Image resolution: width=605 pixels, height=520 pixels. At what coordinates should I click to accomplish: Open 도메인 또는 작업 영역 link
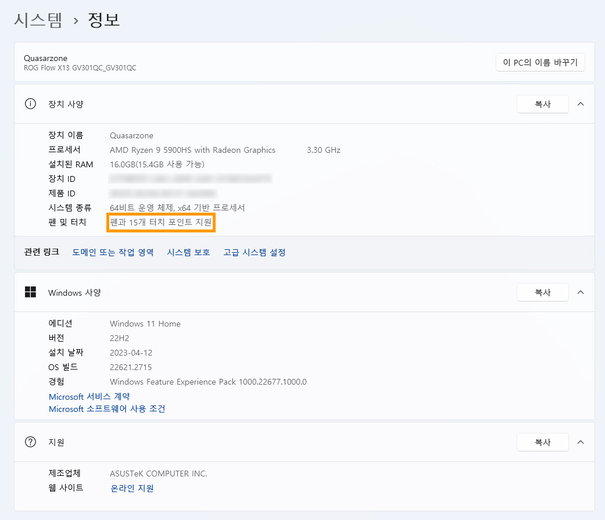coord(113,252)
